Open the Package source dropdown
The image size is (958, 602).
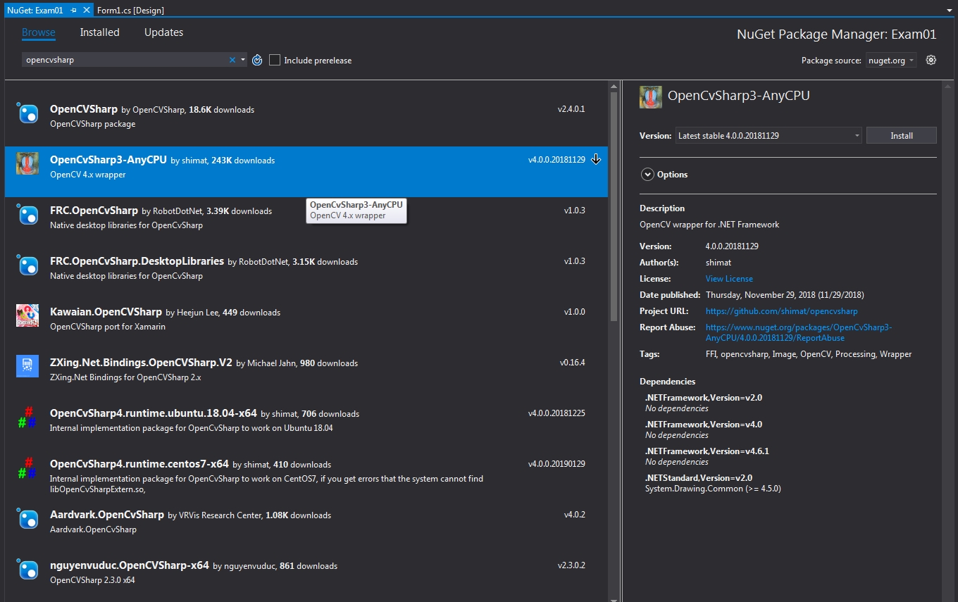(x=891, y=61)
